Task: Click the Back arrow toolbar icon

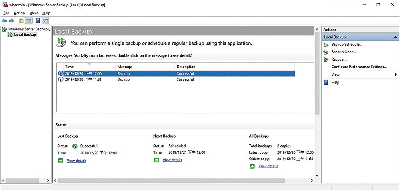Action: click(4, 21)
